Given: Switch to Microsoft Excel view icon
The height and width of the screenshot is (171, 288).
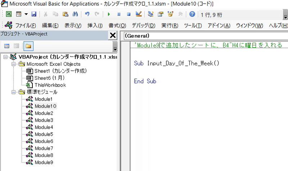Looking at the screenshot, I should pyautogui.click(x=9, y=14).
